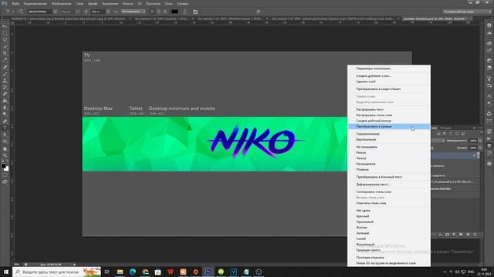Open File Explorer from the taskbar

click(120, 272)
